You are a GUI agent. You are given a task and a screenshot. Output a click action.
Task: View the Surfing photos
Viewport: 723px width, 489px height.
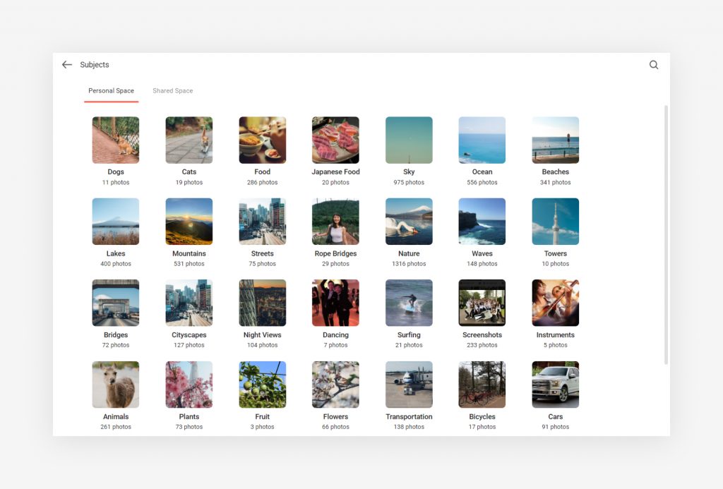pyautogui.click(x=409, y=302)
